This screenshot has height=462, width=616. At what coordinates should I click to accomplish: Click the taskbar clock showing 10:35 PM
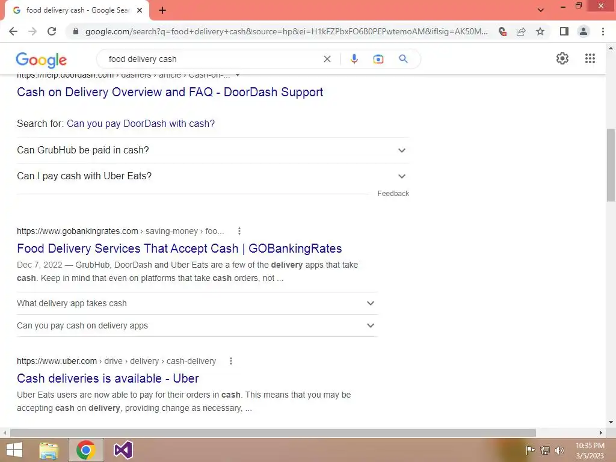click(x=590, y=451)
